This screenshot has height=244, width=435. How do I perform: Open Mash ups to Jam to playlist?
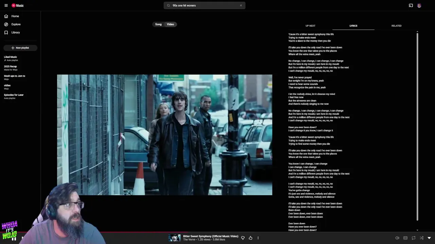pos(15,76)
